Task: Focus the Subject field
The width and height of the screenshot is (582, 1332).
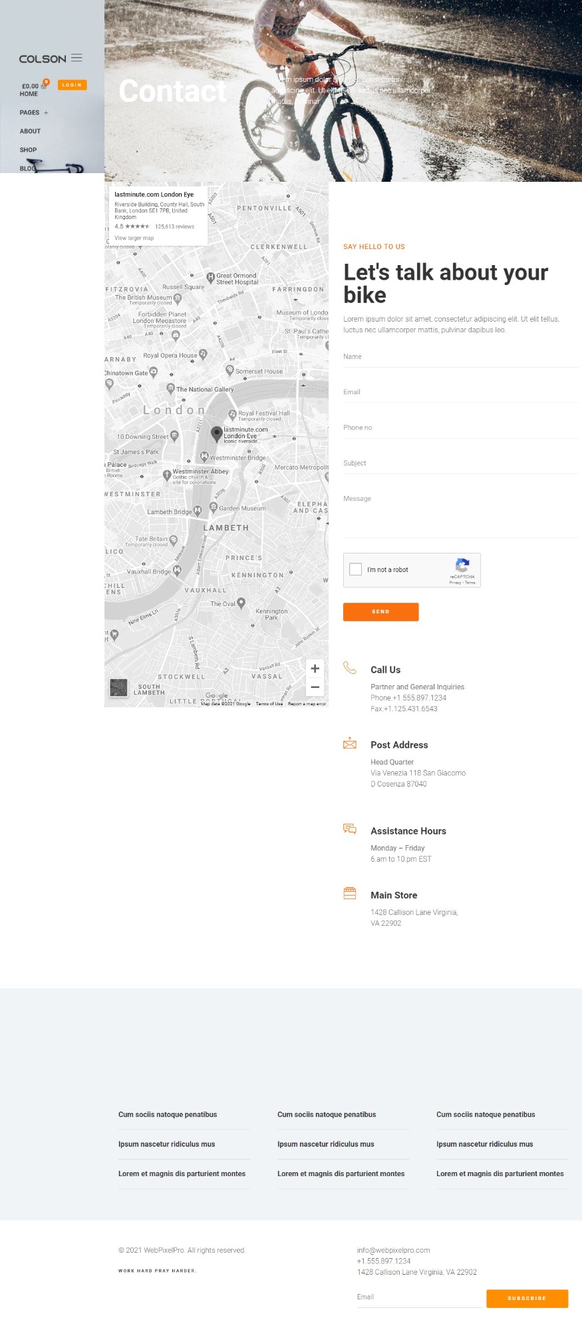Action: click(461, 464)
